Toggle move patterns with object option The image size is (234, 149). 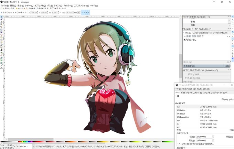(x=89, y=12)
